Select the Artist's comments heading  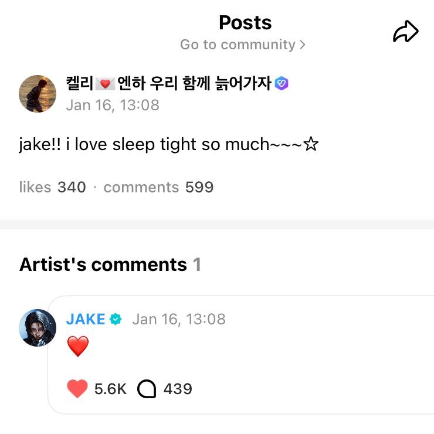click(103, 265)
